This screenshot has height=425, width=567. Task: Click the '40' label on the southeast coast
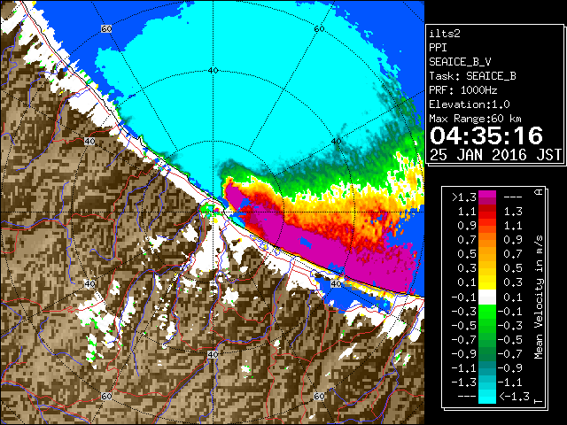coord(337,284)
